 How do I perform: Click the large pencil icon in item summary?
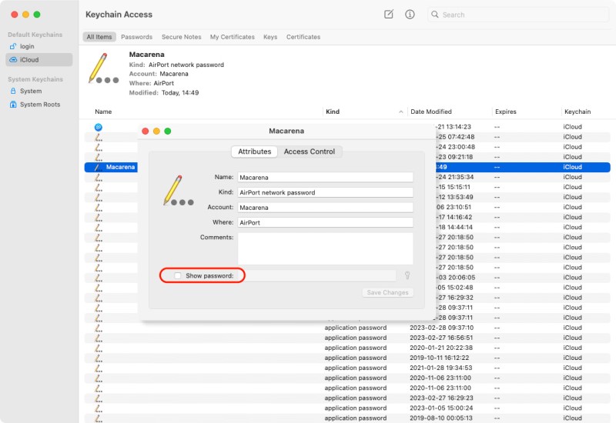pos(103,68)
